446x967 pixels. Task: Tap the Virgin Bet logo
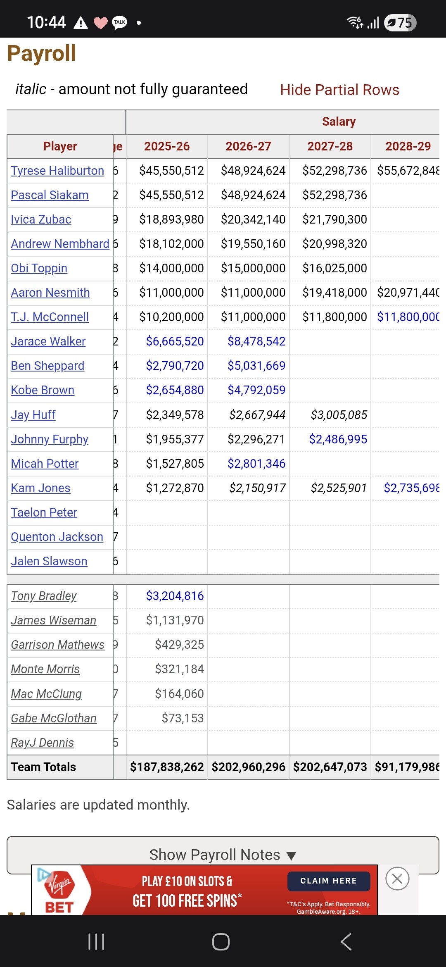[x=59, y=890]
